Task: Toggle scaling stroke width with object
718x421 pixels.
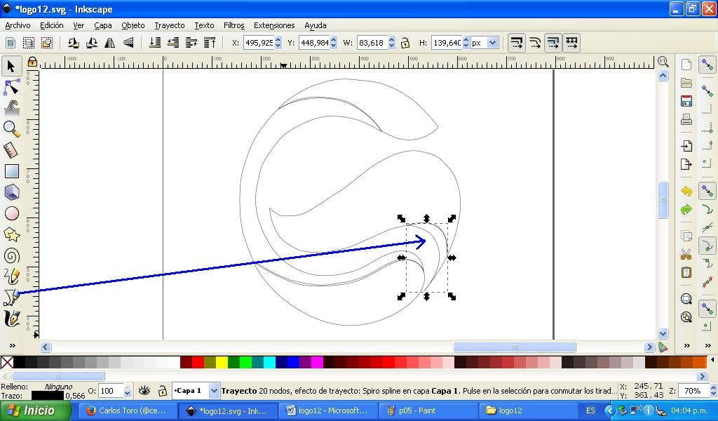Action: click(517, 43)
